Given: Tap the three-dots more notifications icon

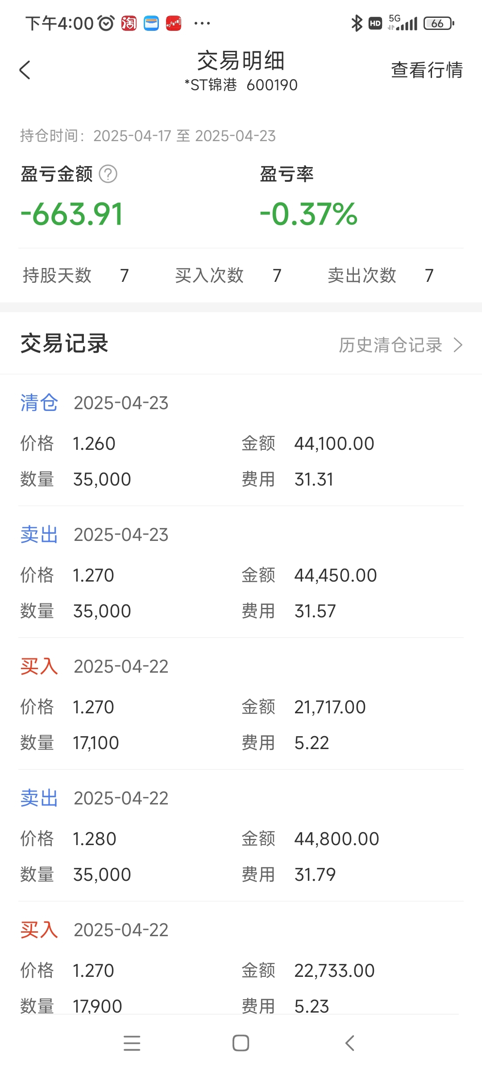Looking at the screenshot, I should tap(202, 23).
